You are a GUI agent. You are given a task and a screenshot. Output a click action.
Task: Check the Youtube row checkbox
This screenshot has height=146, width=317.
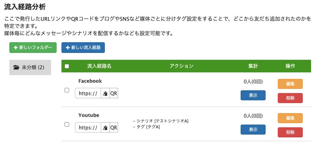point(67,124)
